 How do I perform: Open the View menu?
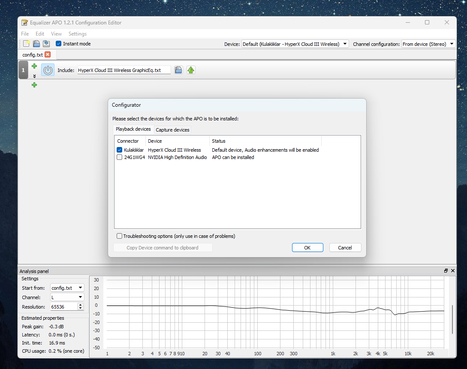[56, 33]
